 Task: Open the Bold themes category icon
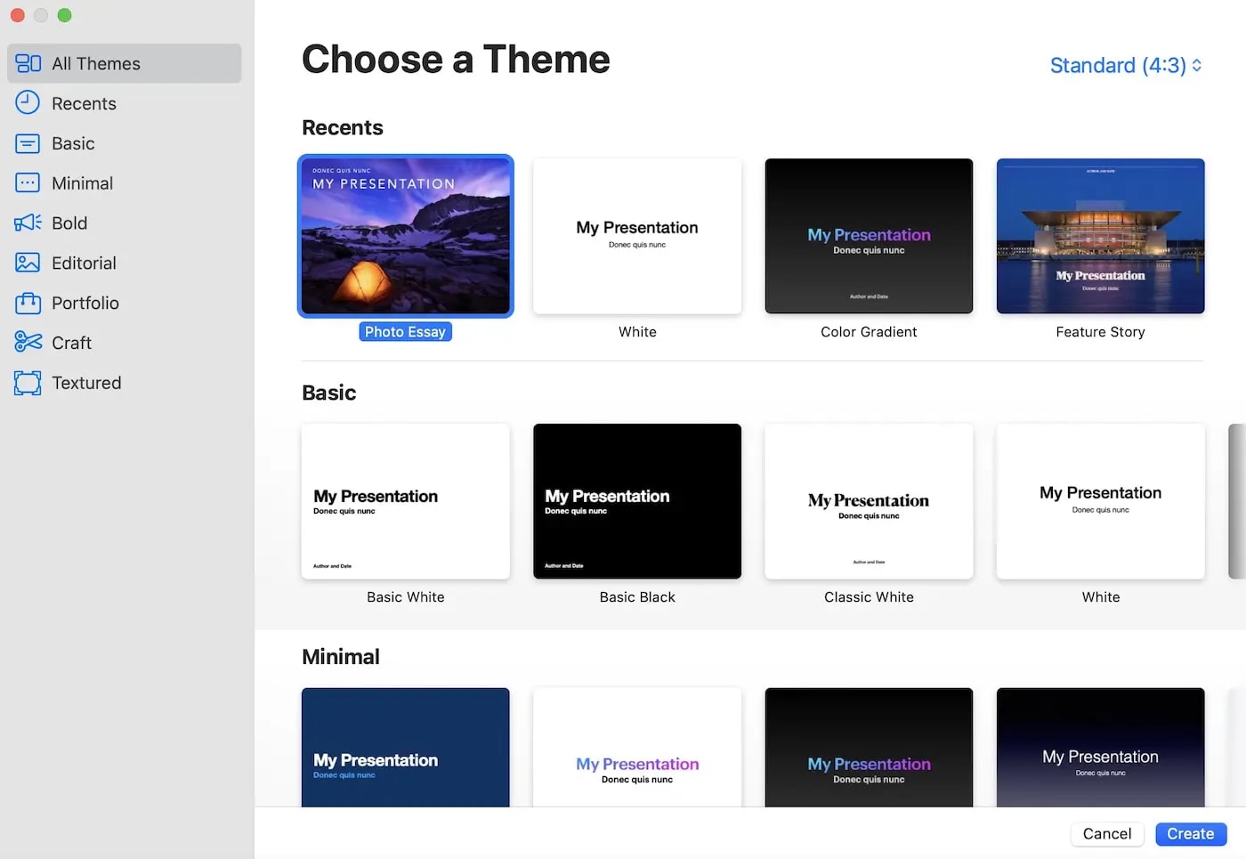point(28,223)
